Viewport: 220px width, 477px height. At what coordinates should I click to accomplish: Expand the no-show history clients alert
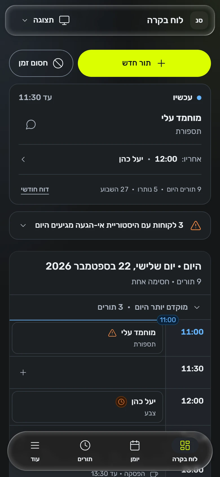[110, 226]
